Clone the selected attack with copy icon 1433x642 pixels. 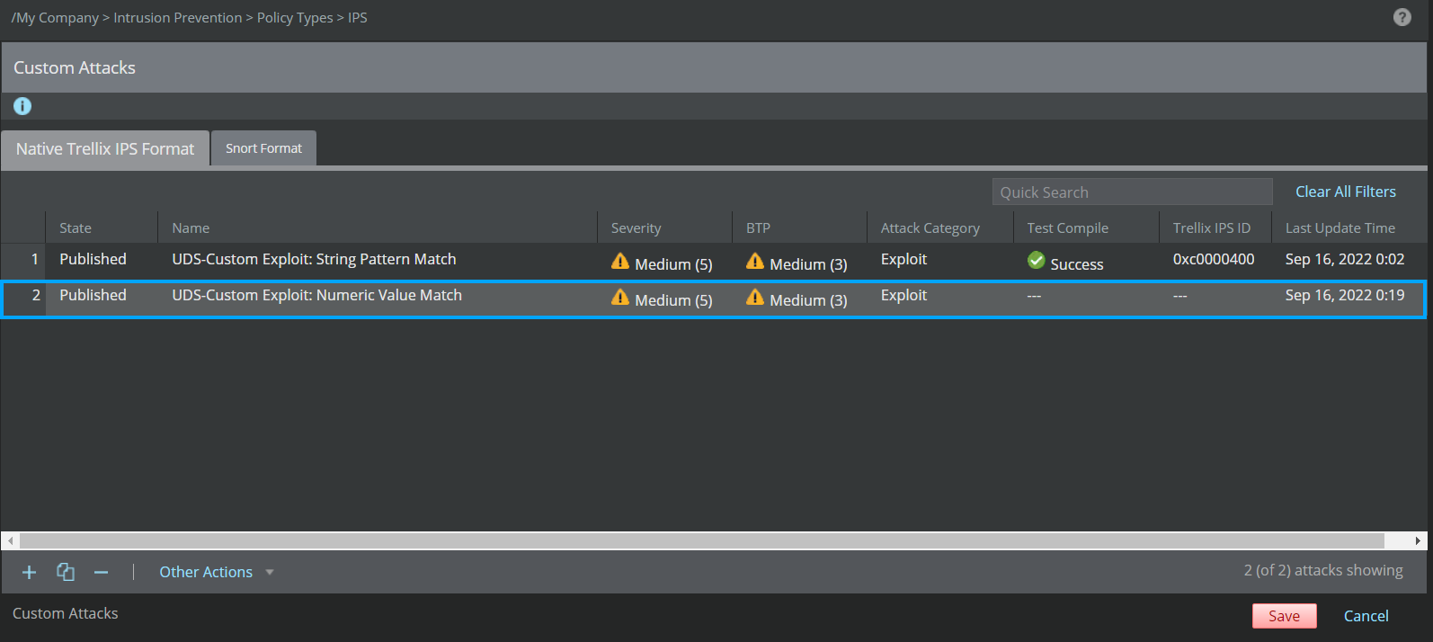[x=66, y=572]
